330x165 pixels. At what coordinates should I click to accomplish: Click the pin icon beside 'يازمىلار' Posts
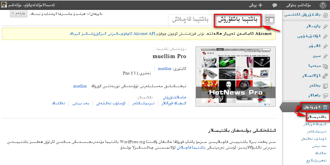[x=325, y=26]
